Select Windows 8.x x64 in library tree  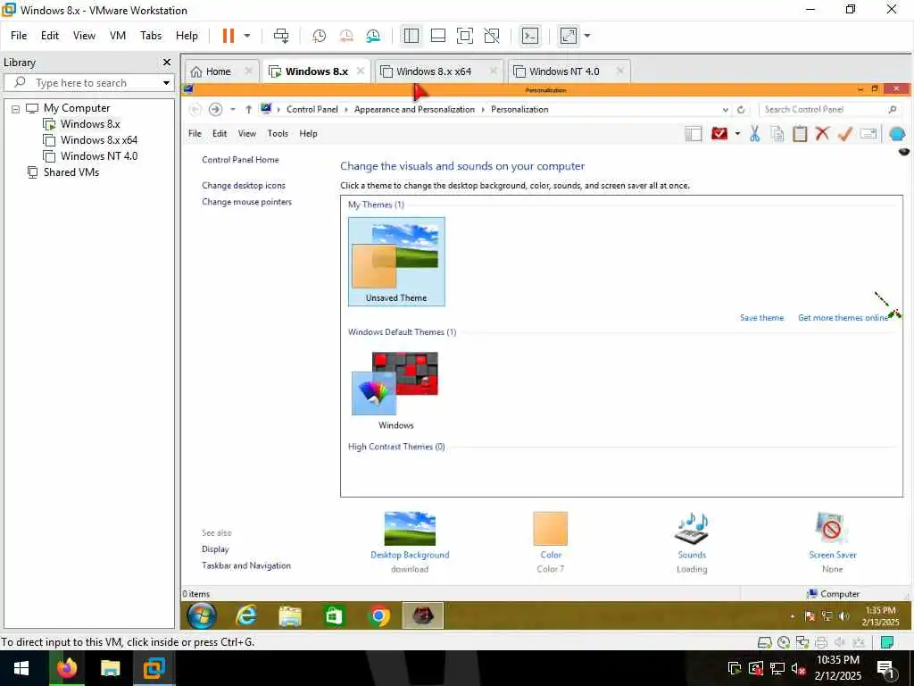pyautogui.click(x=98, y=140)
